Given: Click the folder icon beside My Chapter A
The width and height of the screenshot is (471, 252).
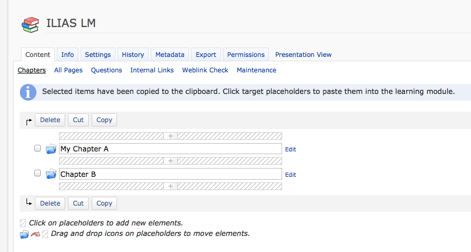Looking at the screenshot, I should coord(51,149).
